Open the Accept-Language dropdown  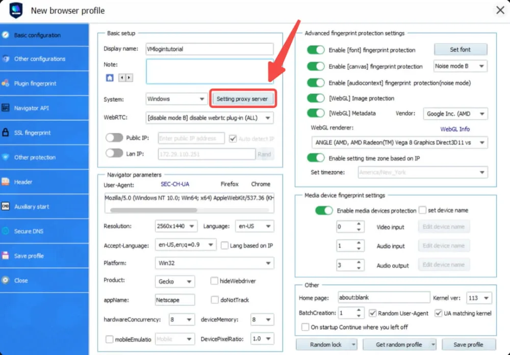(x=186, y=244)
